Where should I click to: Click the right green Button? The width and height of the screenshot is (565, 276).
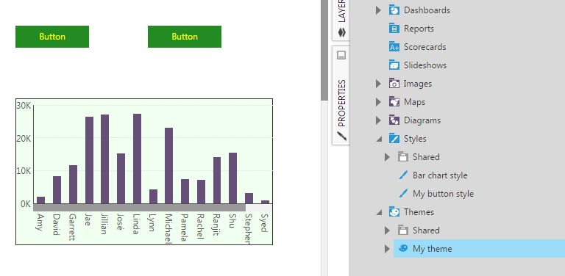[x=185, y=37]
